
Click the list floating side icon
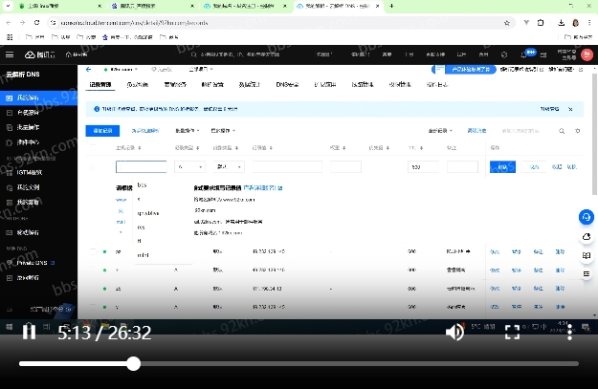click(x=587, y=274)
